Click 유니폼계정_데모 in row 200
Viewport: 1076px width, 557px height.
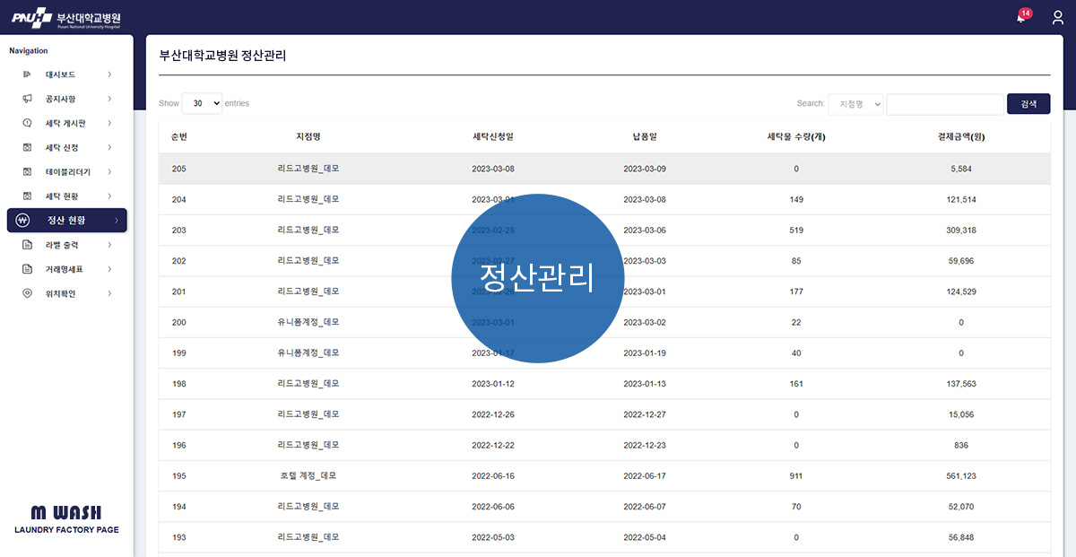point(308,322)
